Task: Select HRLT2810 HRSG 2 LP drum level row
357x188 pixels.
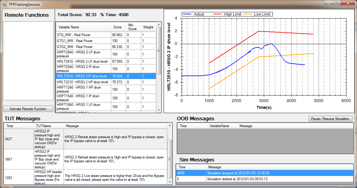Action: [x=83, y=61]
